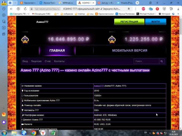Image resolution: width=182 pixels, height=136 pixels.
Task: Add a sidebar shortcut with plus icon
Action: pos(4,108)
